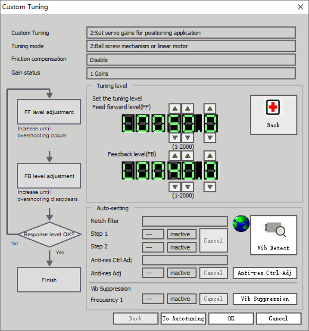Viewport: 309px width, 331px height.
Task: Increase FB level tens digit
Action: [175, 156]
